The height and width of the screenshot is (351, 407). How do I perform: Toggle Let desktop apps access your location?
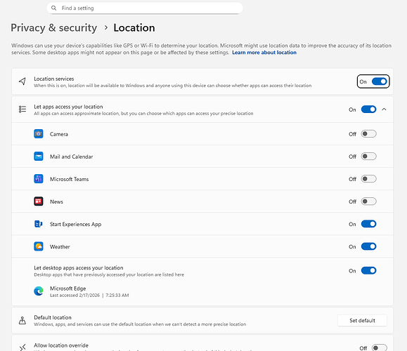pyautogui.click(x=368, y=271)
